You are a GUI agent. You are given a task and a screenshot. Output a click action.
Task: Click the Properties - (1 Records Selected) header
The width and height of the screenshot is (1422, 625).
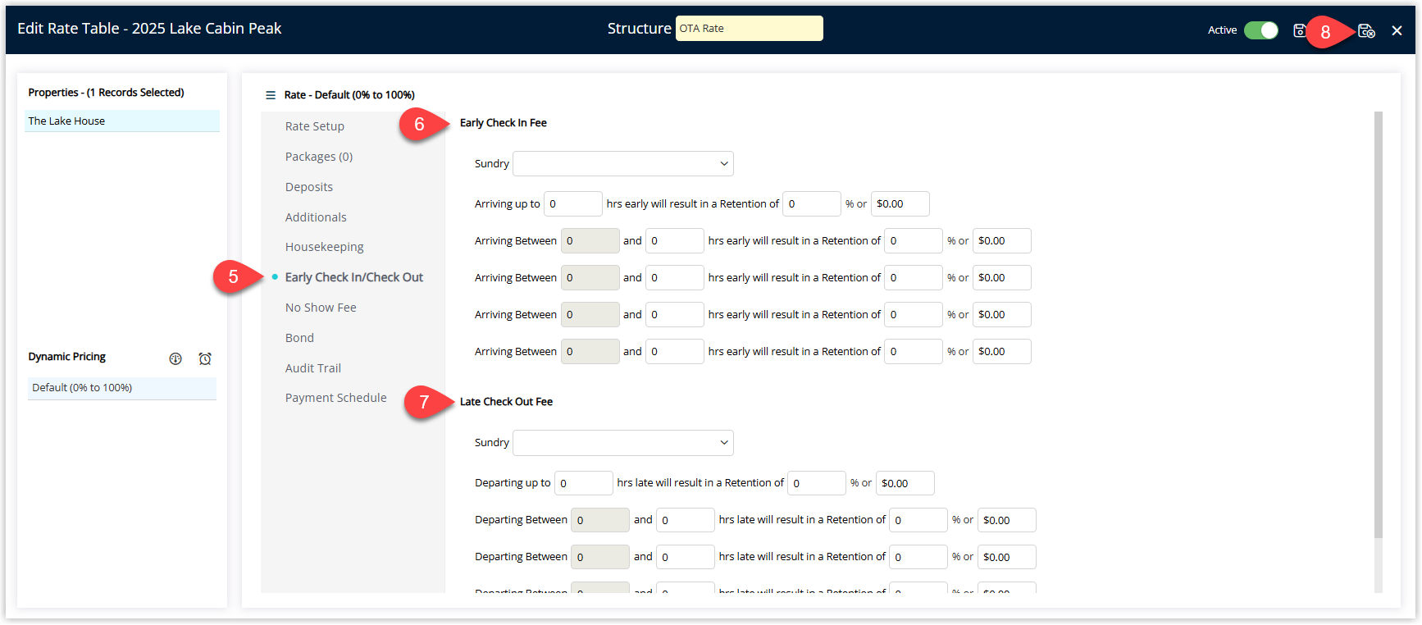tap(106, 93)
